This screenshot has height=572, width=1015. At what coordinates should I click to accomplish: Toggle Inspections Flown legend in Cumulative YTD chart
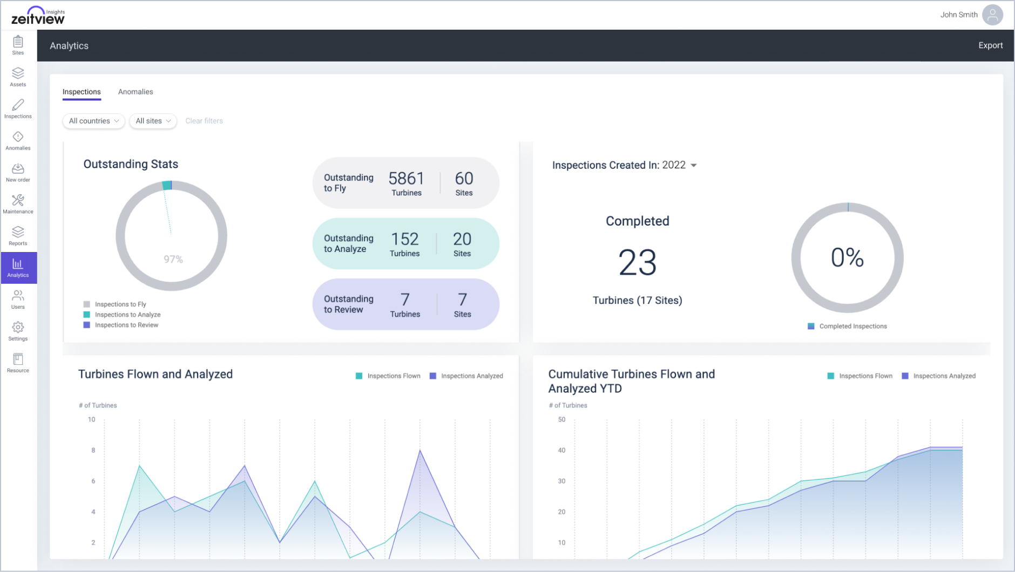(x=860, y=376)
